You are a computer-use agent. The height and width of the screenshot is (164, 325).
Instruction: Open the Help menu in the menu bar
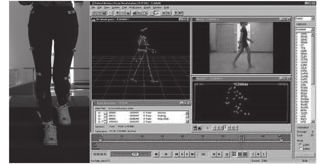point(166,7)
